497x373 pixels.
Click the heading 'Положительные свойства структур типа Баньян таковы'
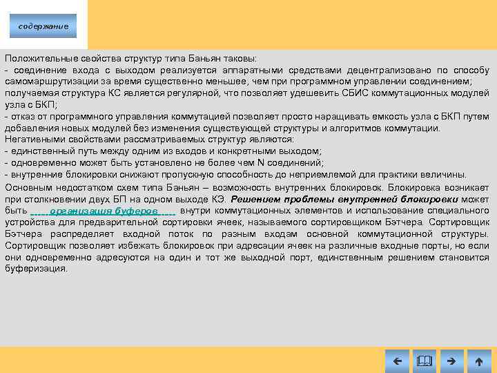click(x=131, y=59)
